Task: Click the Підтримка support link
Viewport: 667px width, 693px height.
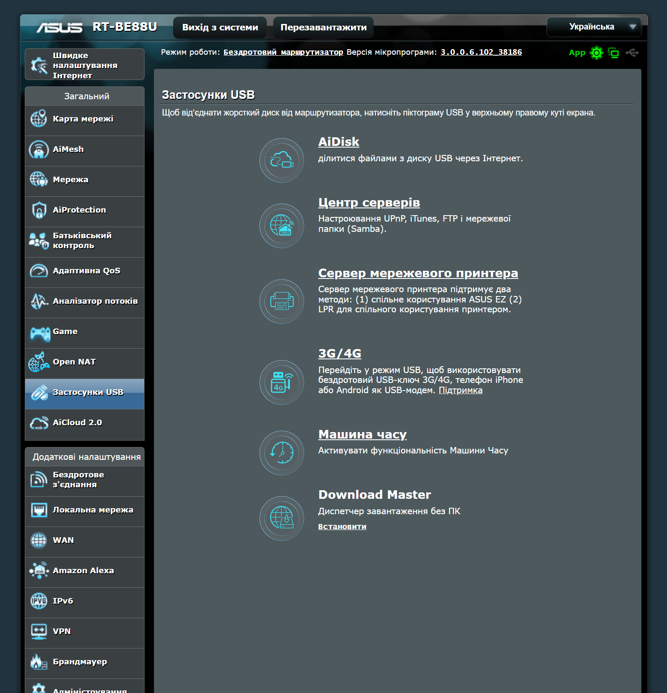Action: 460,390
